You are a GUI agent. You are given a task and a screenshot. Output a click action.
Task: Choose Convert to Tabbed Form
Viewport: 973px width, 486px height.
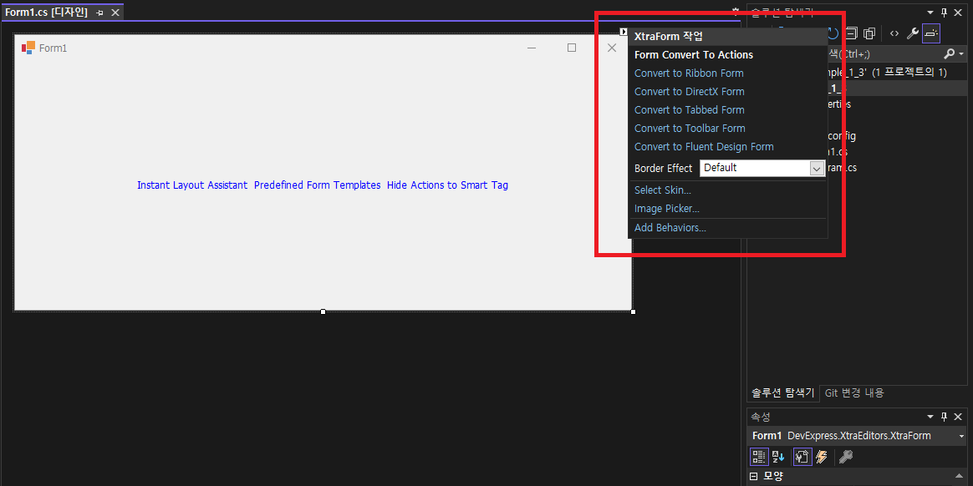click(690, 109)
